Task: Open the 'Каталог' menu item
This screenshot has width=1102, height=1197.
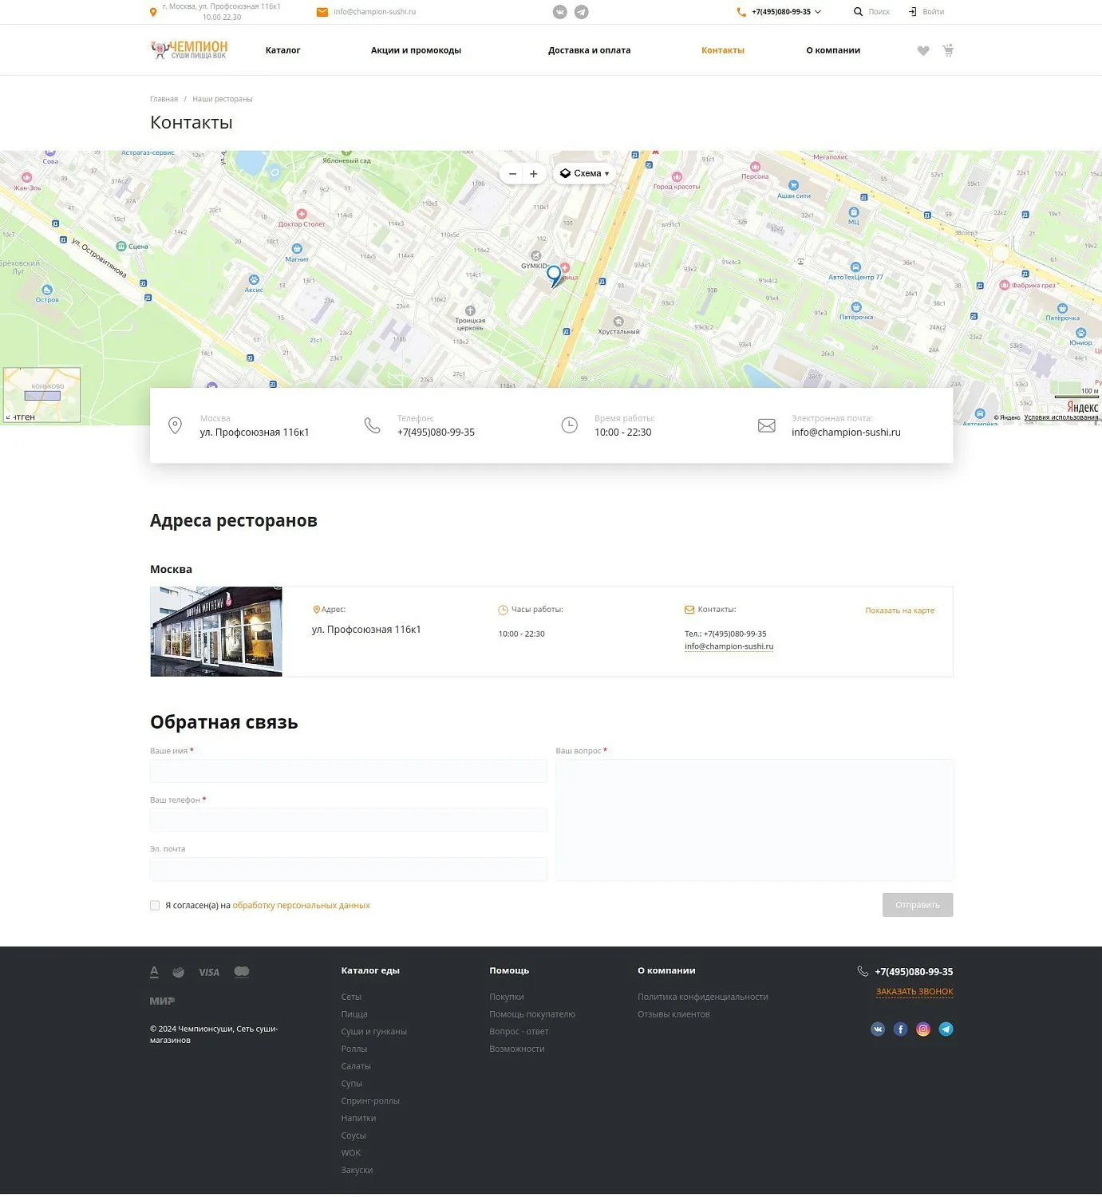Action: tap(282, 50)
